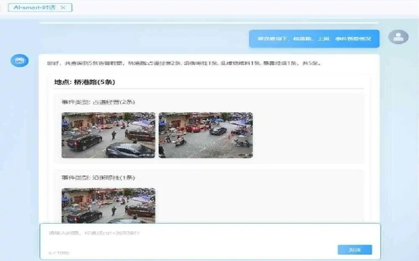Image resolution: width=419 pixels, height=261 pixels.
Task: Click the user avatar icon
Action: click(398, 37)
